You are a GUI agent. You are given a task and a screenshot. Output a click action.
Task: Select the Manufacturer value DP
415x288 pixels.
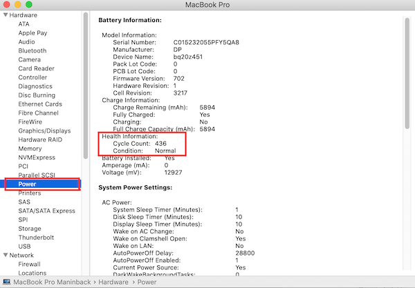178,50
